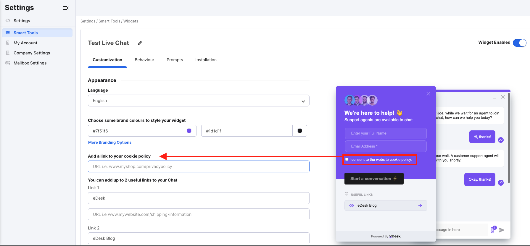The height and width of the screenshot is (246, 530).
Task: Open My Account in the sidebar
Action: point(37,43)
